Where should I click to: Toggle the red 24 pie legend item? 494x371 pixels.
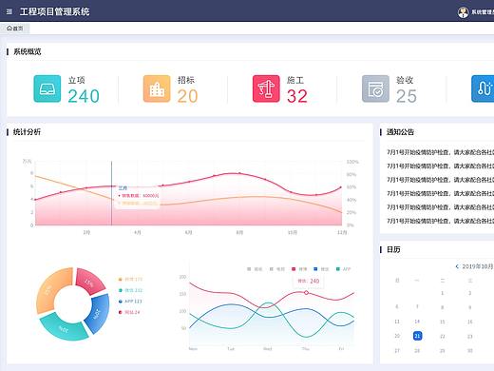click(129, 312)
